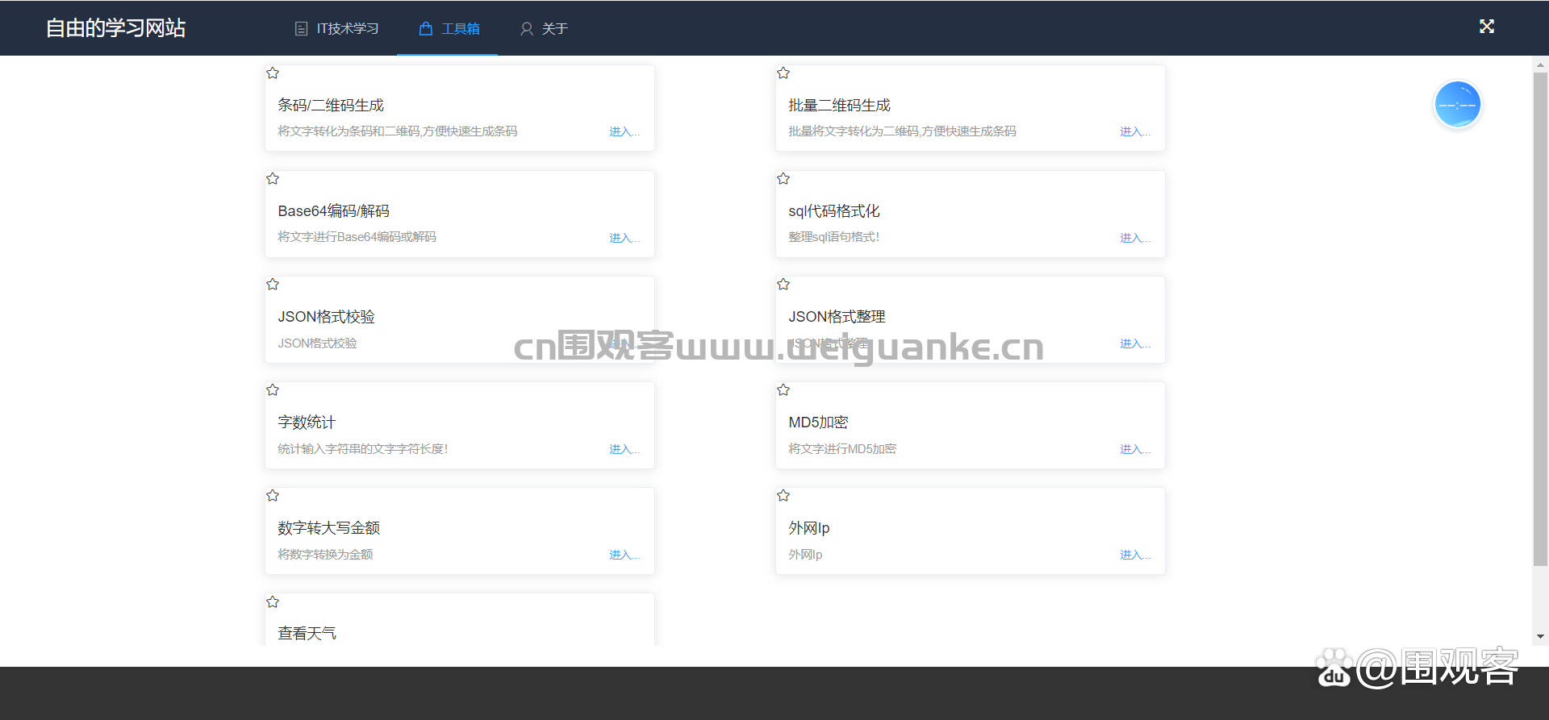Click description 将文字进行Base64编码或解码
The image size is (1549, 720).
coord(357,237)
